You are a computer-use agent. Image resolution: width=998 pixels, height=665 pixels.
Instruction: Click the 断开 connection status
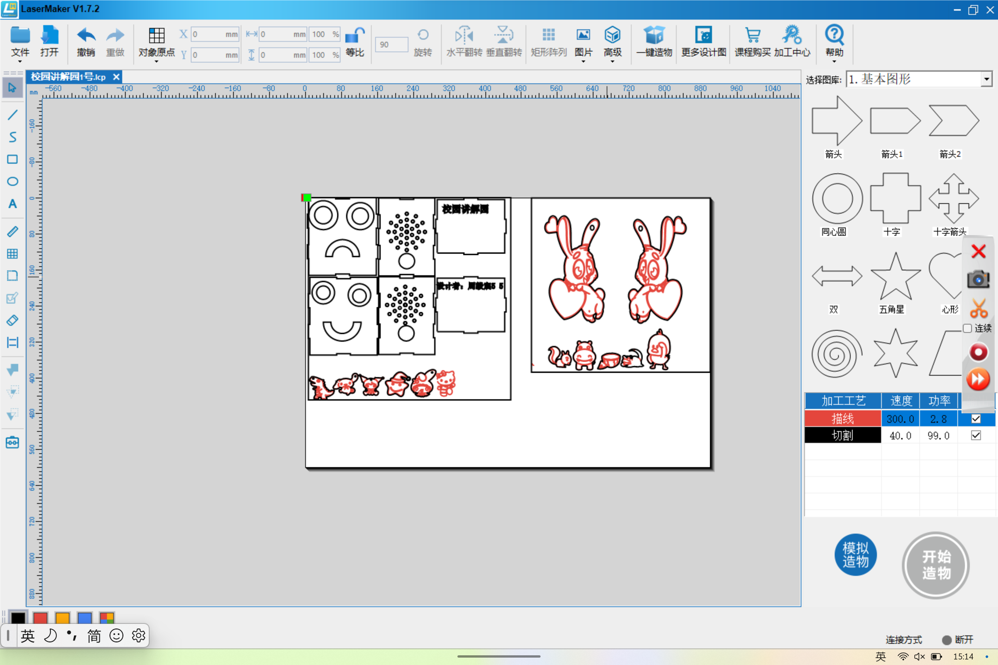(x=957, y=640)
